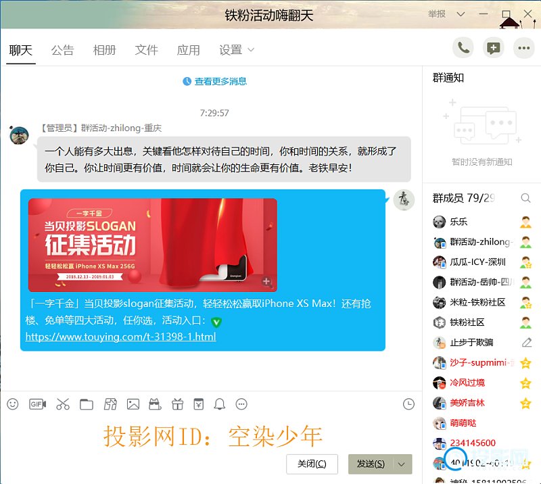Open message history clock icon

(408, 404)
